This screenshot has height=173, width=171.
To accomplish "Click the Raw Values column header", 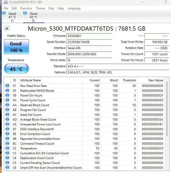I will [151, 80].
